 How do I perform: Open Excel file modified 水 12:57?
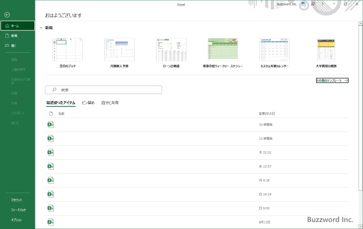click(x=197, y=166)
